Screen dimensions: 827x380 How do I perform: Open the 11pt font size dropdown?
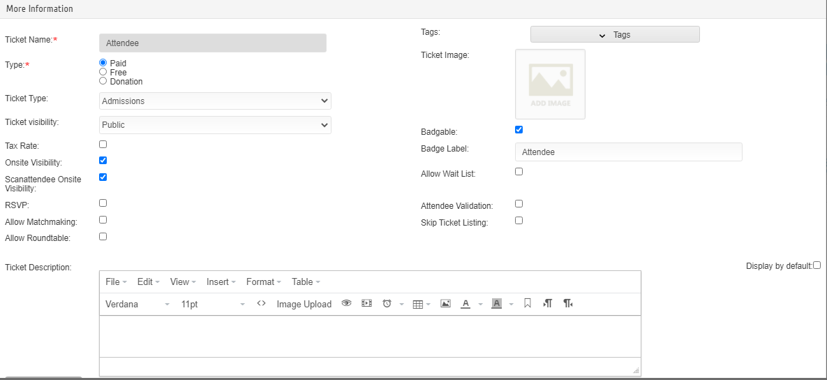coord(213,304)
